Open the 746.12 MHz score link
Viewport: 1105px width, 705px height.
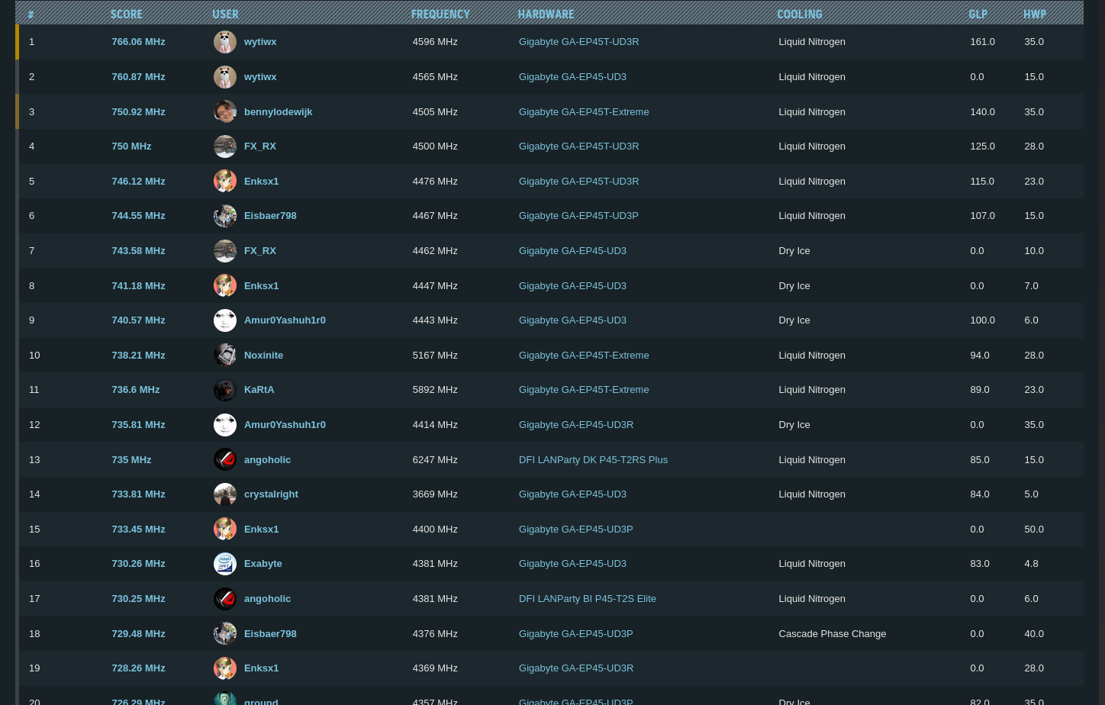click(x=138, y=182)
